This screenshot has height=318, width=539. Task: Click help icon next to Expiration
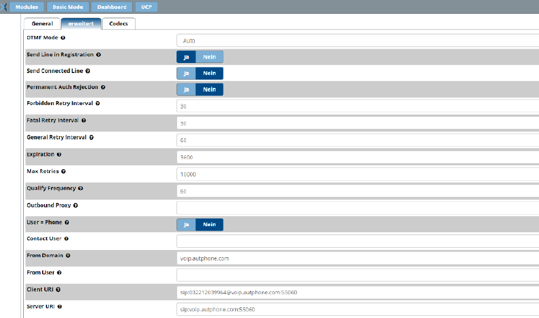(x=59, y=155)
